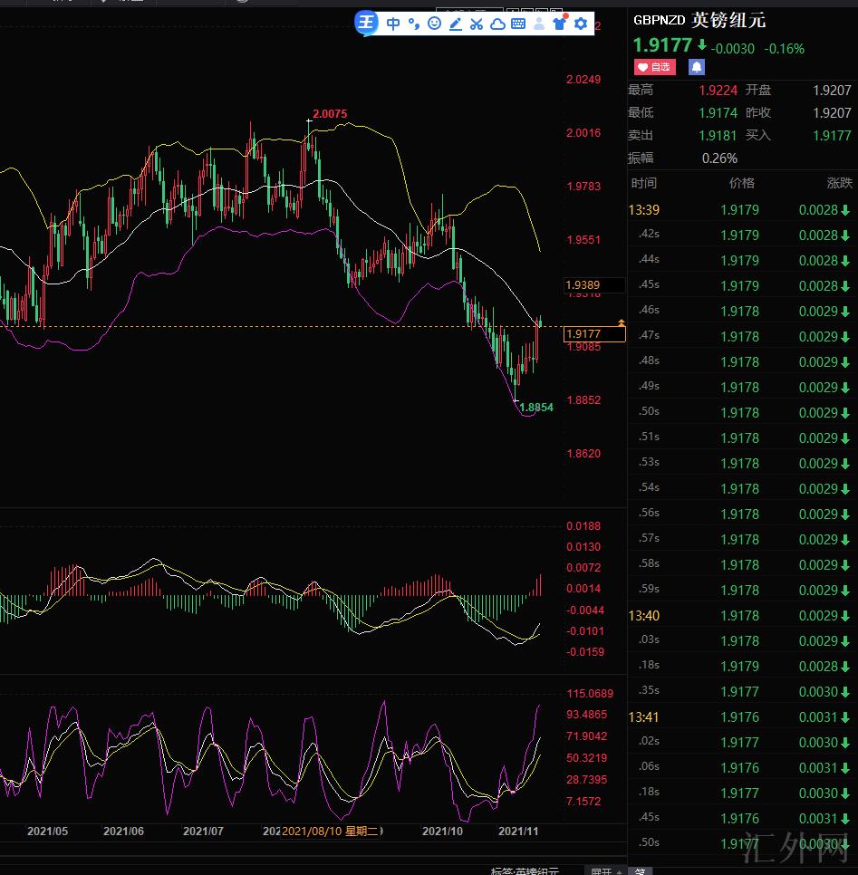Click the 13:40 time row

pyautogui.click(x=644, y=615)
